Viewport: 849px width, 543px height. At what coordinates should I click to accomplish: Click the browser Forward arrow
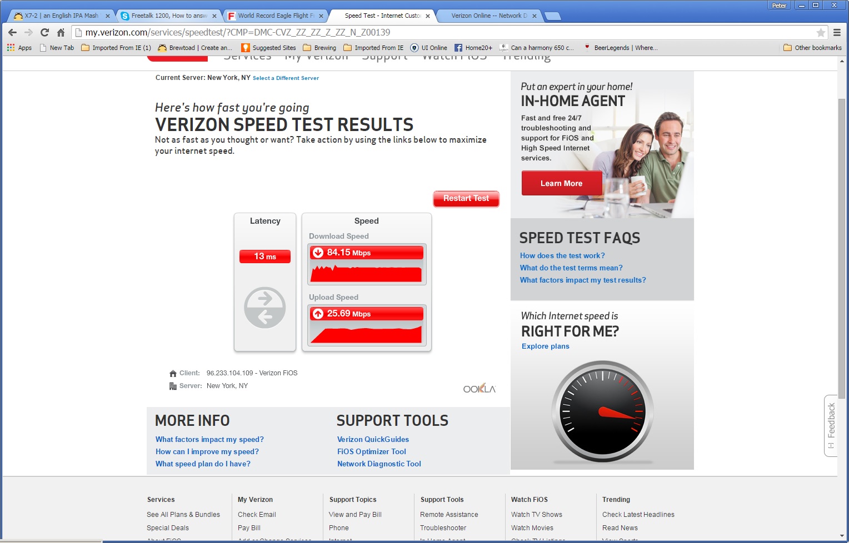tap(28, 32)
